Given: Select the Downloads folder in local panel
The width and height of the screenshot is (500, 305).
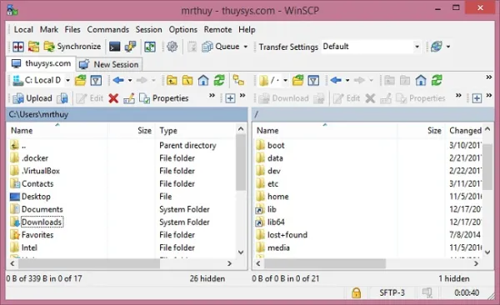Looking at the screenshot, I should [42, 222].
